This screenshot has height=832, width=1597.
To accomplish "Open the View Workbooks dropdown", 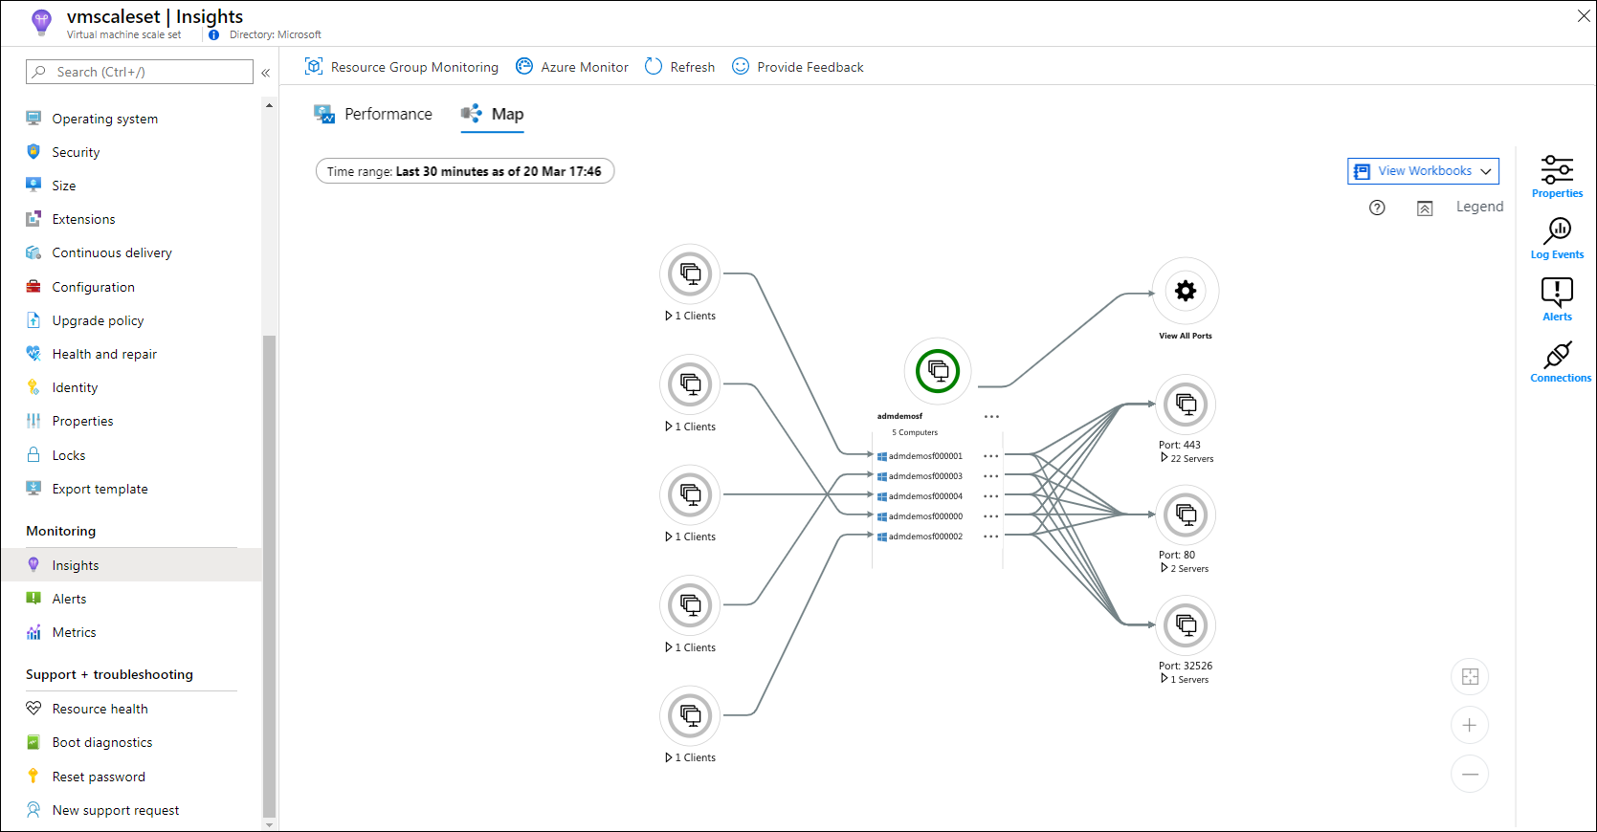I will click(1423, 171).
